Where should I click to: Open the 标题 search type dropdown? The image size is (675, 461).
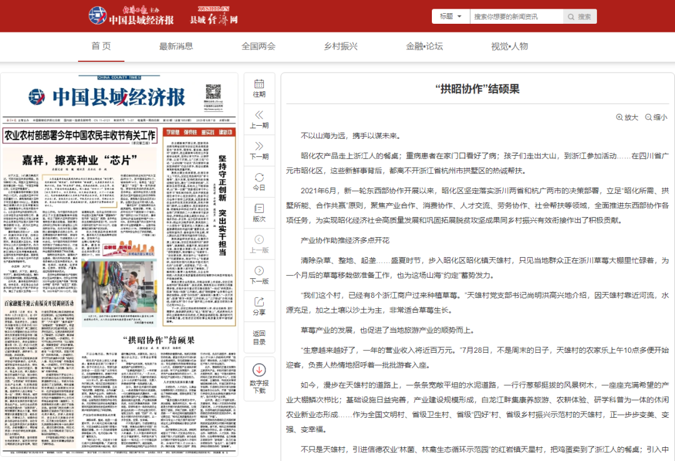[x=451, y=16]
